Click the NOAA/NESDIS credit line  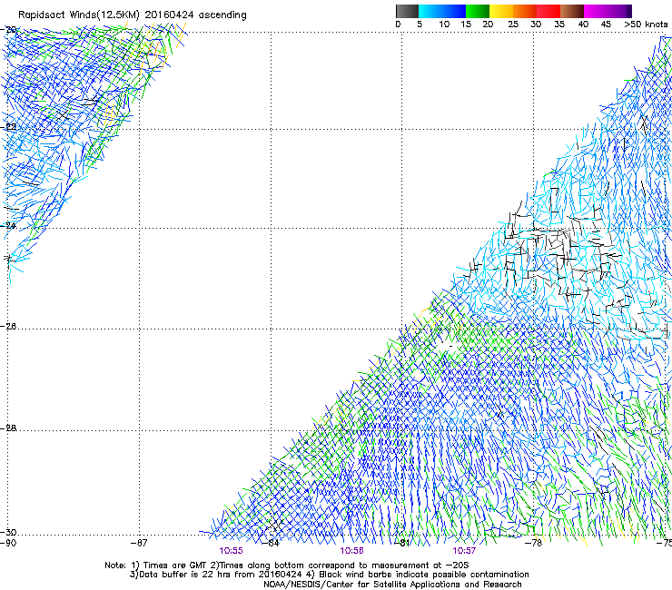coord(392,585)
